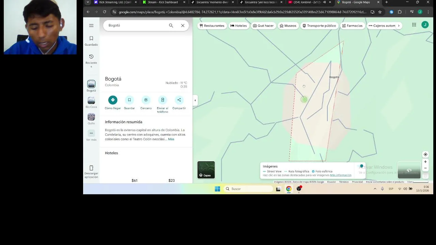The width and height of the screenshot is (436, 245).
Task: Open the Más información link
Action: pyautogui.click(x=341, y=175)
